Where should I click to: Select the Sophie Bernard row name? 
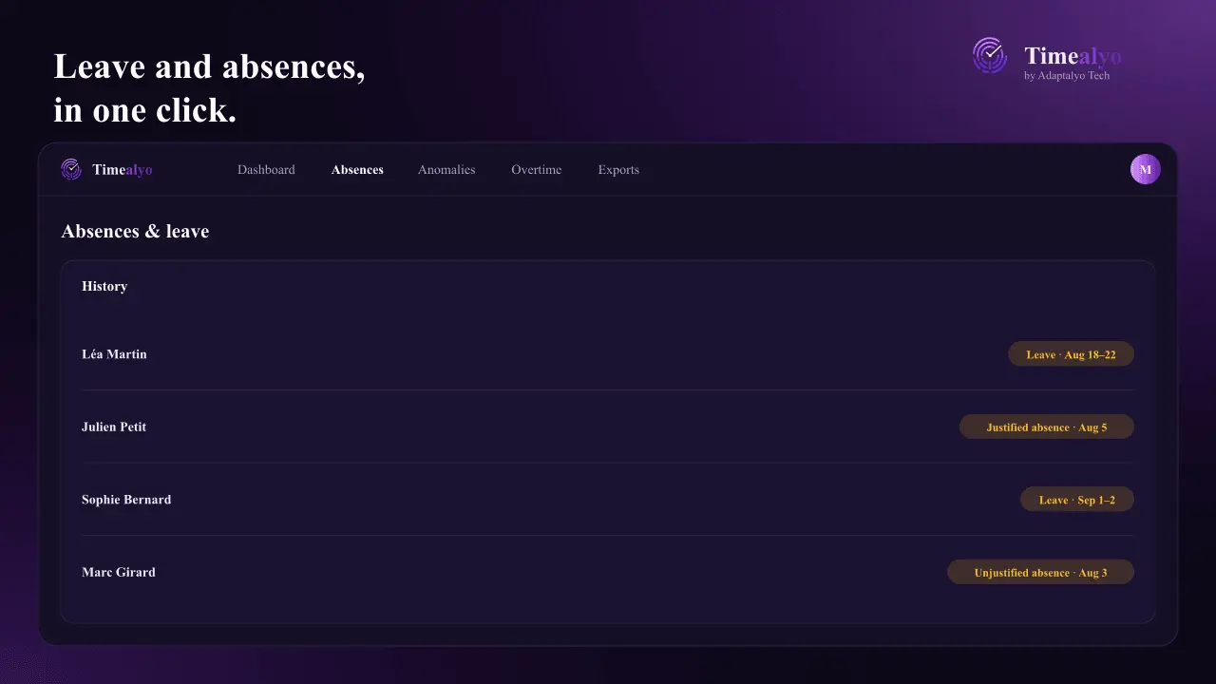click(126, 500)
